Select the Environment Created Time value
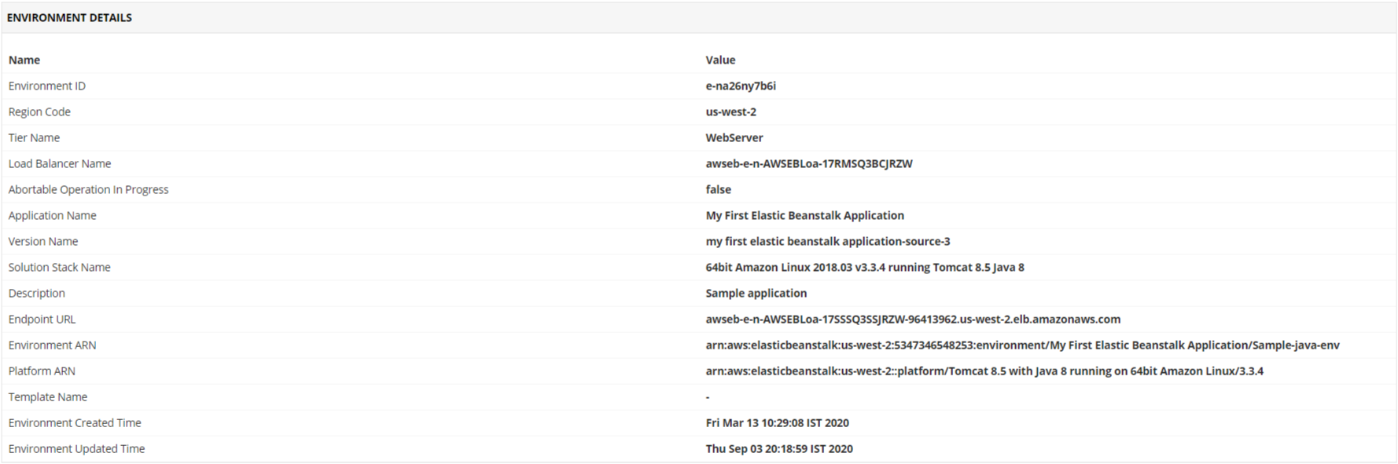This screenshot has height=464, width=1398. point(777,422)
